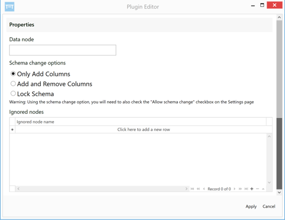Image resolution: width=285 pixels, height=220 pixels.
Task: Click the Properties section header
Action: pyautogui.click(x=139, y=25)
